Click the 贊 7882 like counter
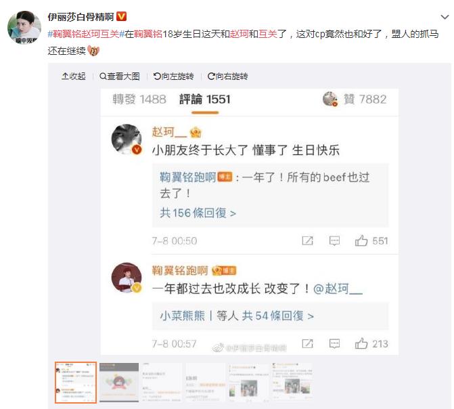454x409 pixels. 365,100
